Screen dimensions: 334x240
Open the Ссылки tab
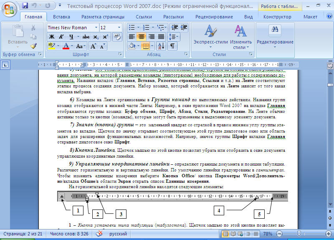pyautogui.click(x=144, y=17)
